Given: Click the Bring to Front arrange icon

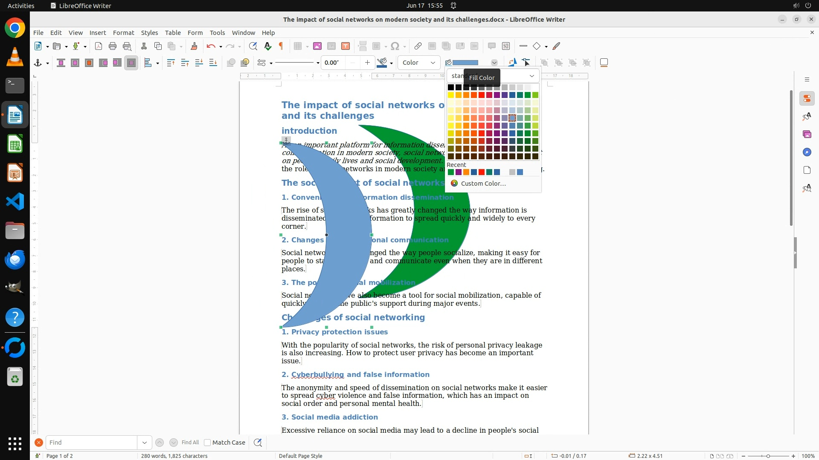Looking at the screenshot, I should tap(171, 63).
